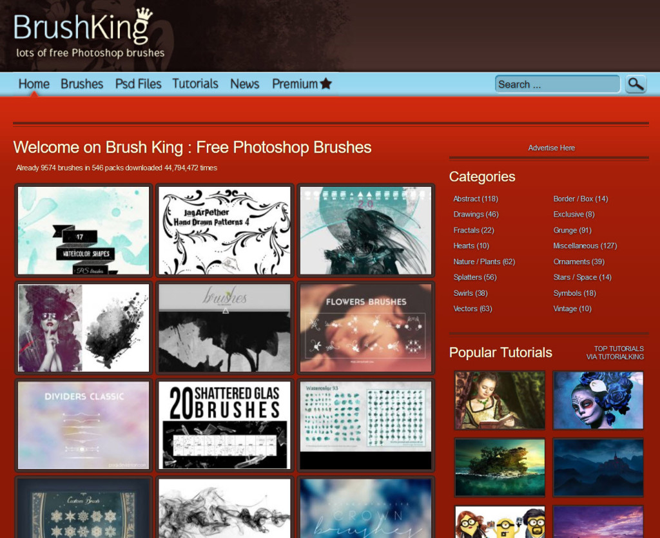View the Stars / Space category
Screen dimensions: 660x538
tap(582, 277)
